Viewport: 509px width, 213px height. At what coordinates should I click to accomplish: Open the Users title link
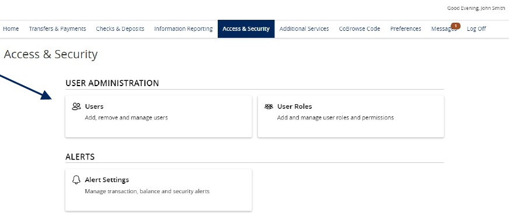tap(94, 106)
